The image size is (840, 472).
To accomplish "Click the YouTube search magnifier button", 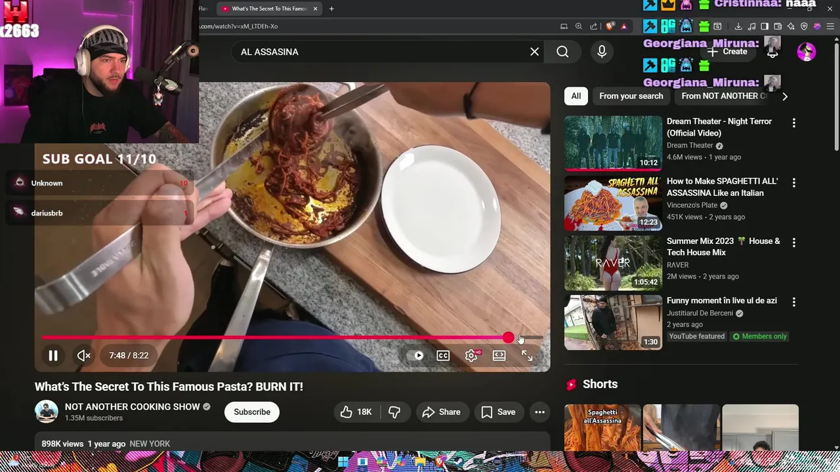I will click(562, 52).
